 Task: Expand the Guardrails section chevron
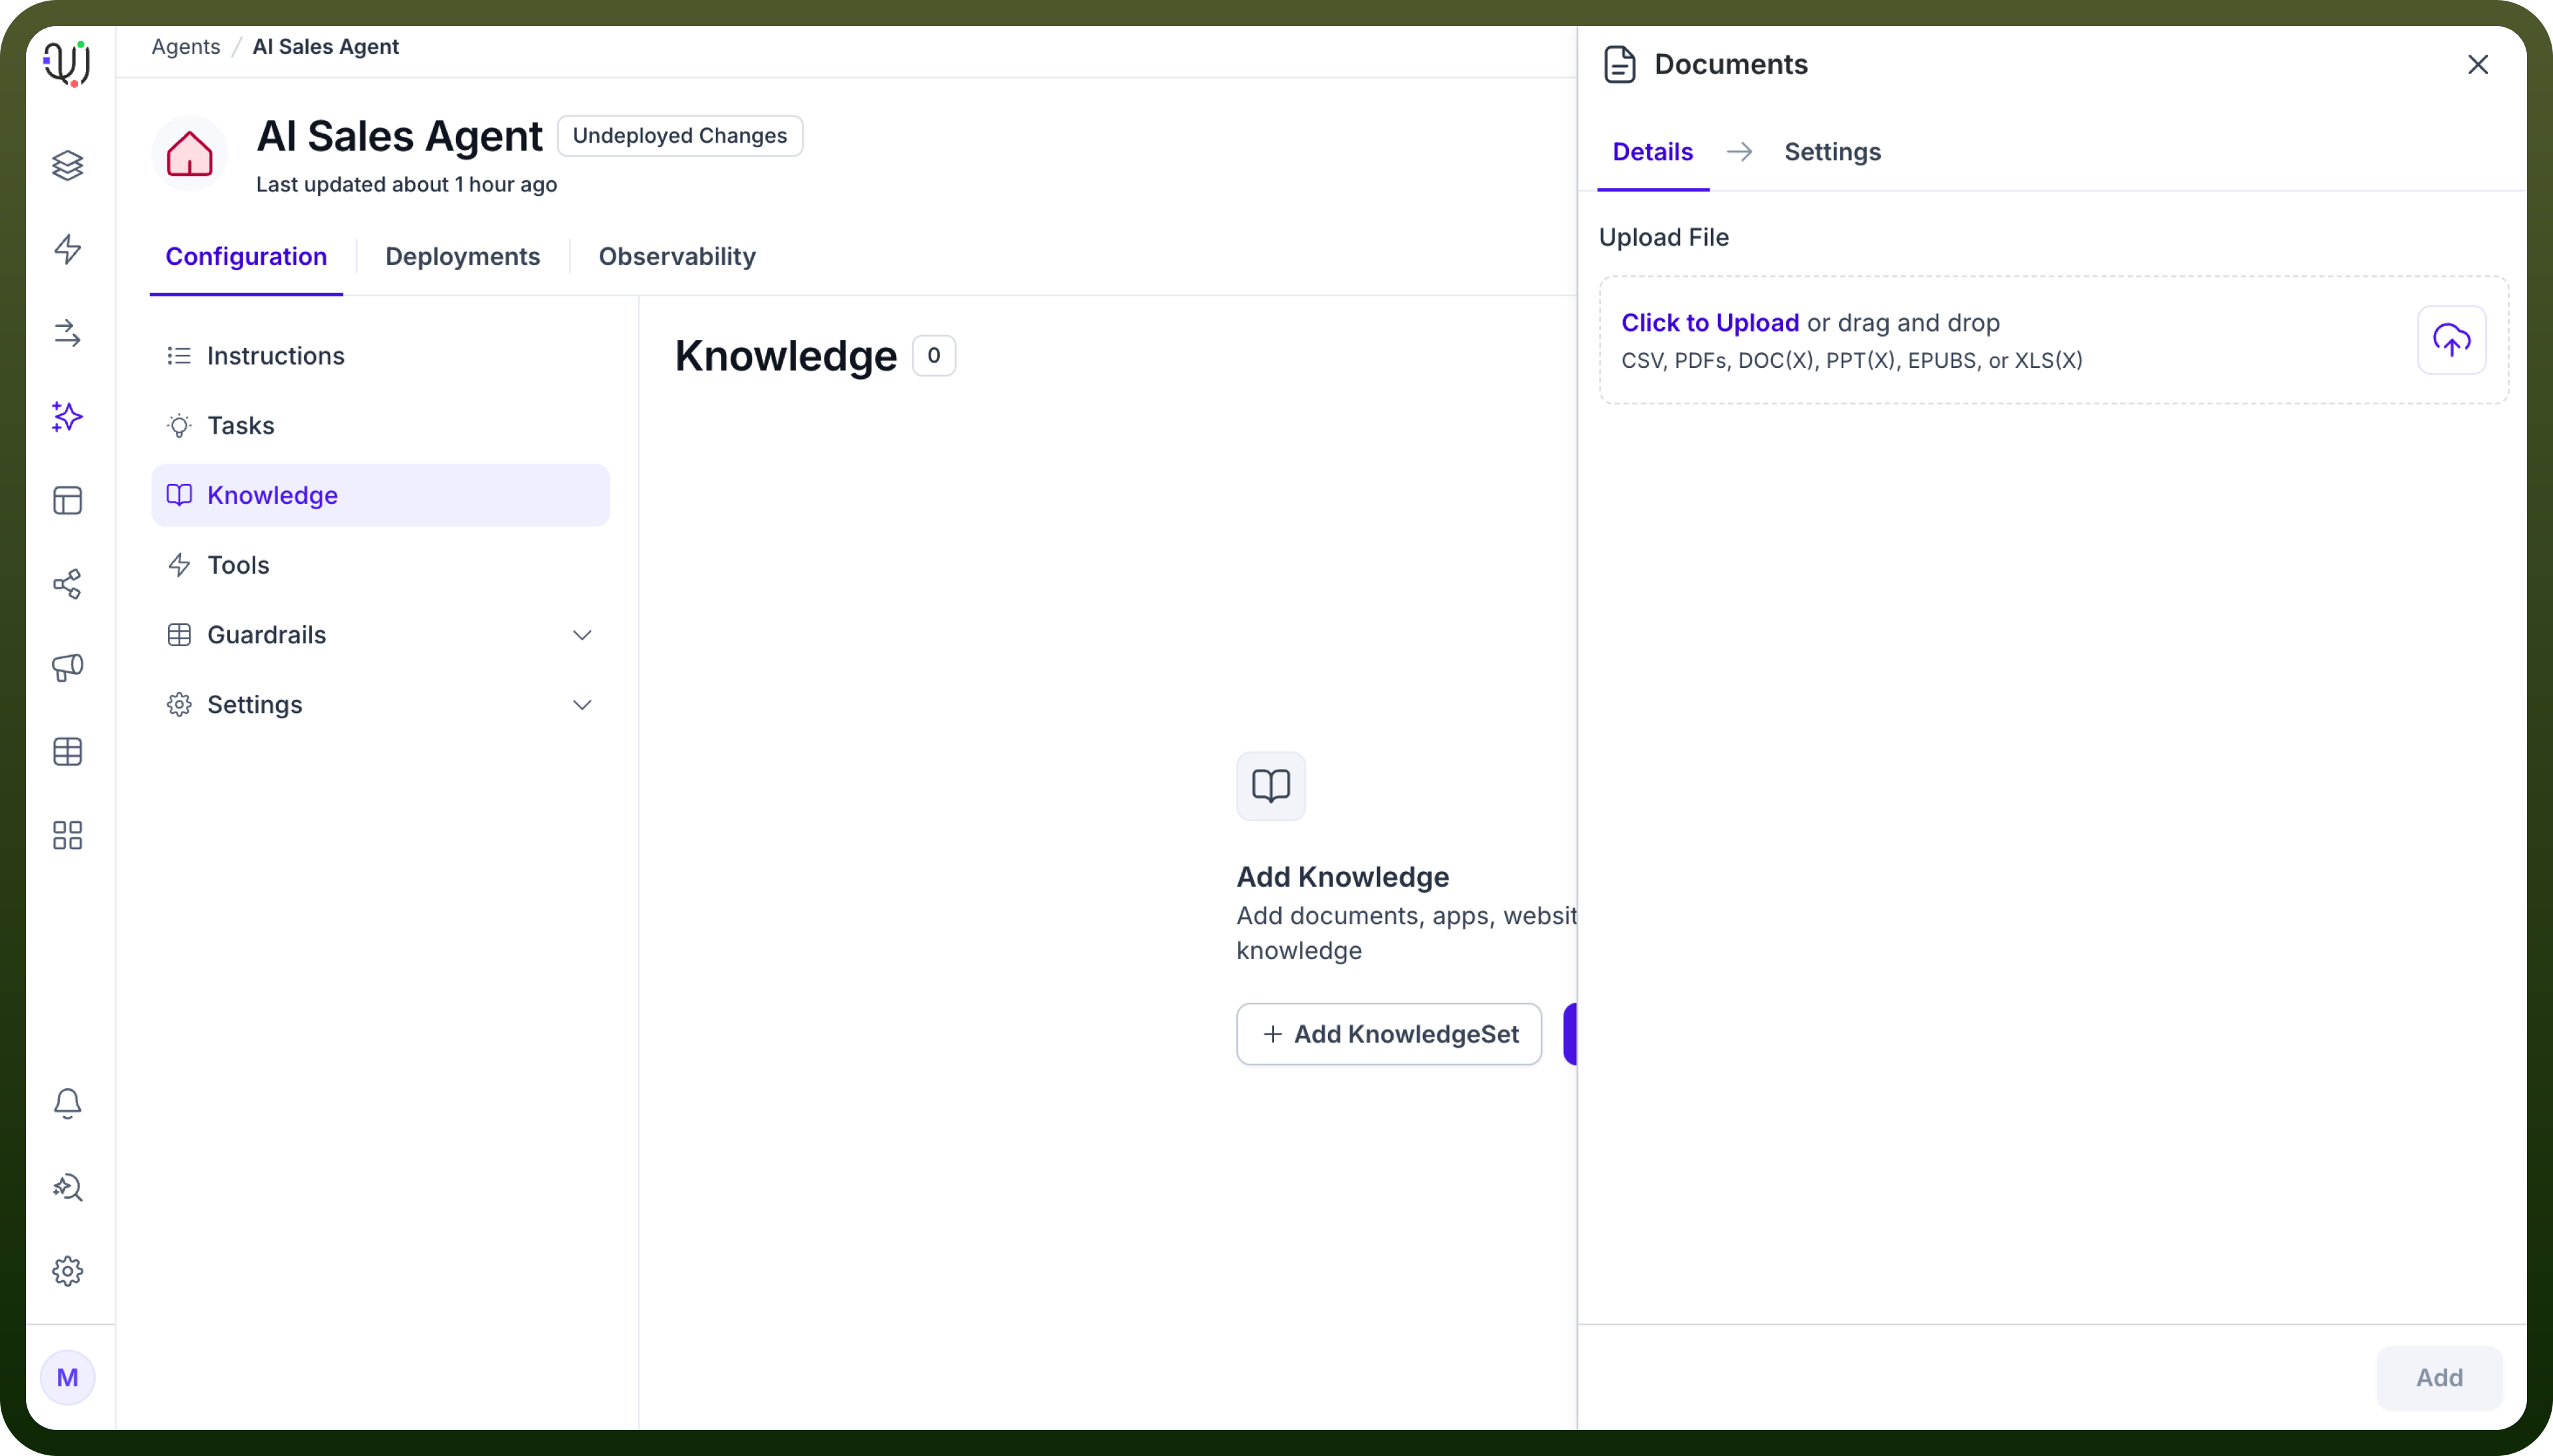[582, 635]
